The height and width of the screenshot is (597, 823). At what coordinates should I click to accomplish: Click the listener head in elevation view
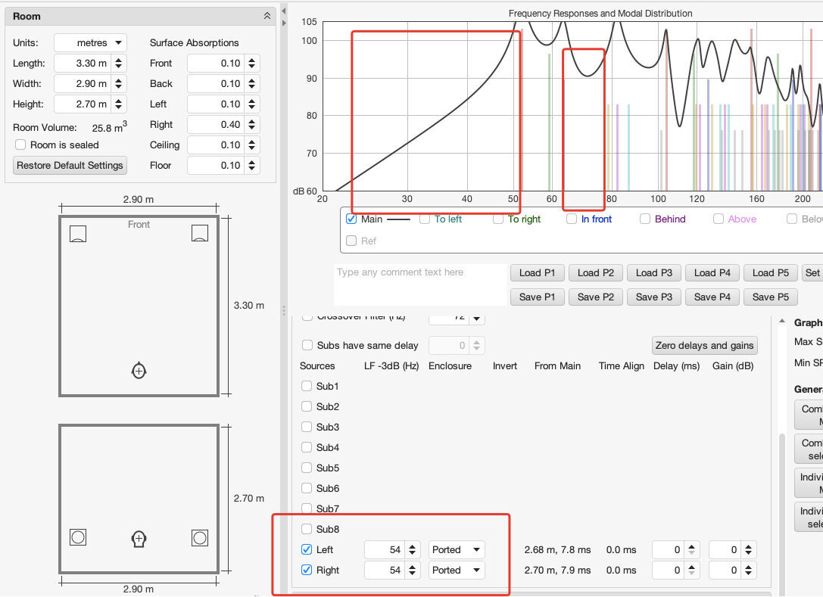click(x=139, y=538)
